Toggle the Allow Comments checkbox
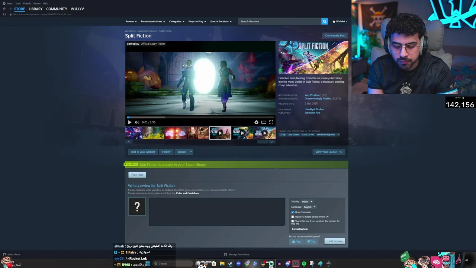 [x=293, y=212]
